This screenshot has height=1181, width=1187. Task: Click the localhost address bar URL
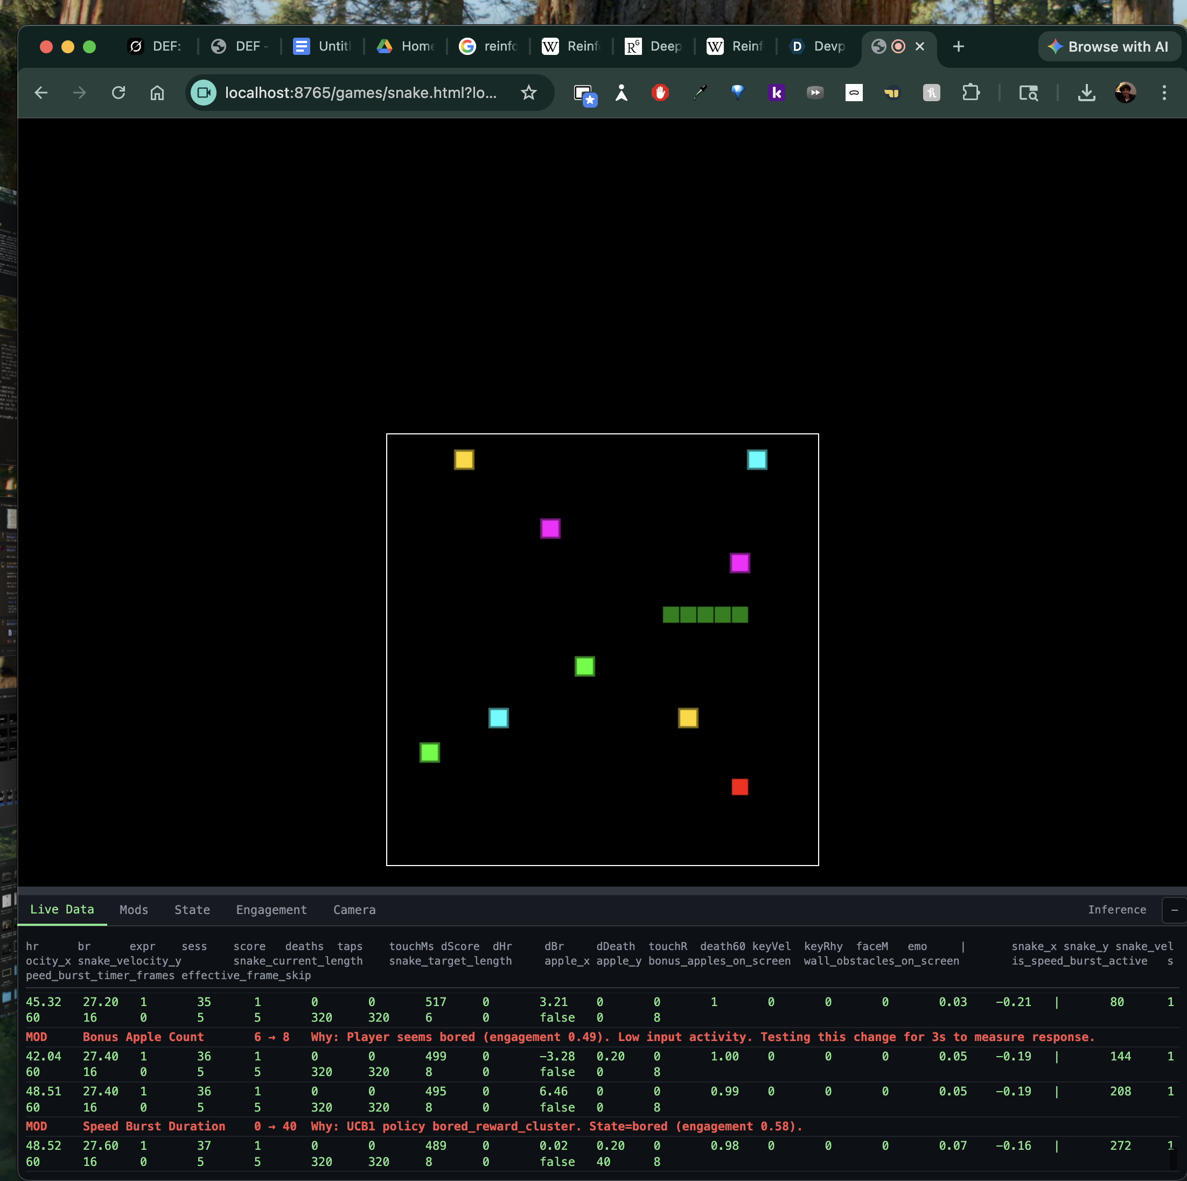[361, 93]
